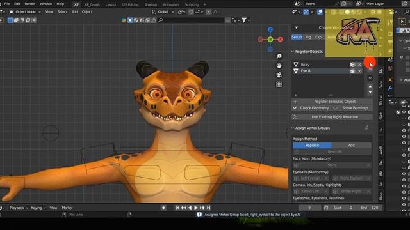Click the play animation button
The width and height of the screenshot is (410, 230).
196,208
